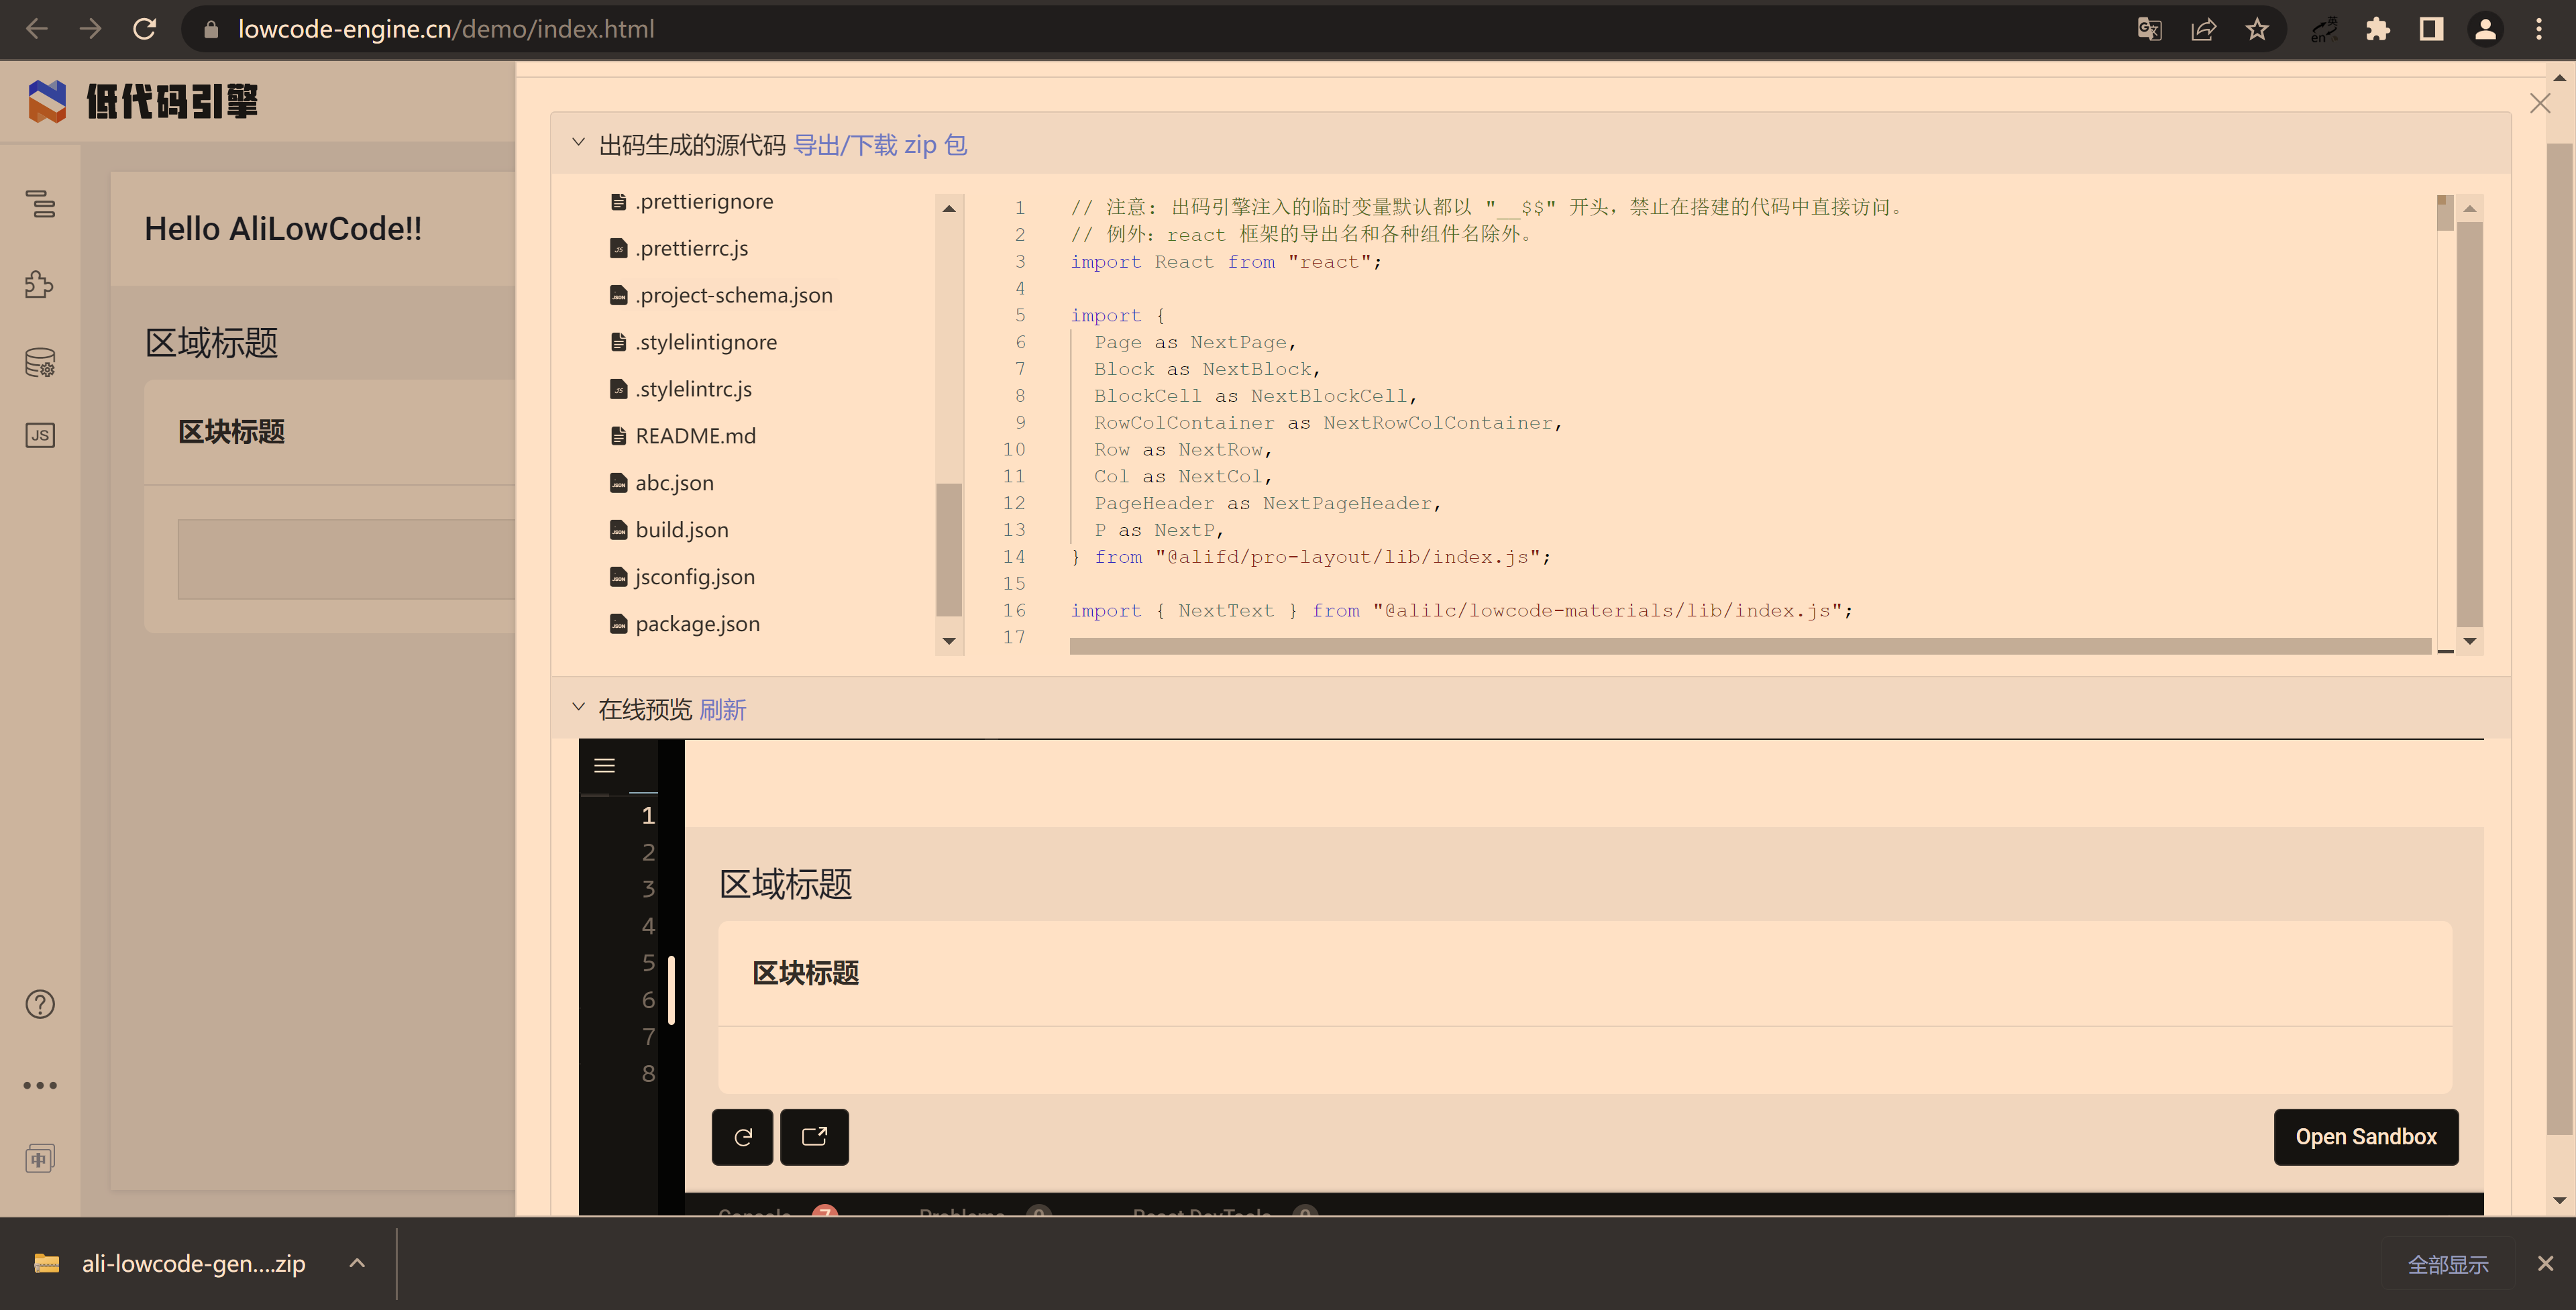Click the help question-mark icon
This screenshot has height=1310, width=2576.
pos(39,1004)
